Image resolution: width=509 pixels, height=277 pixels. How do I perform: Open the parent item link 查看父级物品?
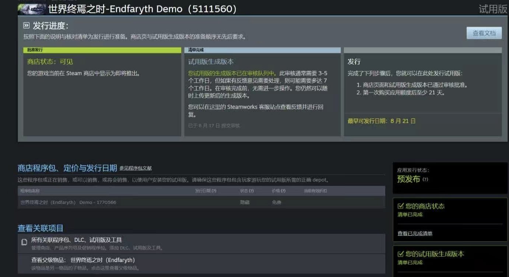point(83,260)
